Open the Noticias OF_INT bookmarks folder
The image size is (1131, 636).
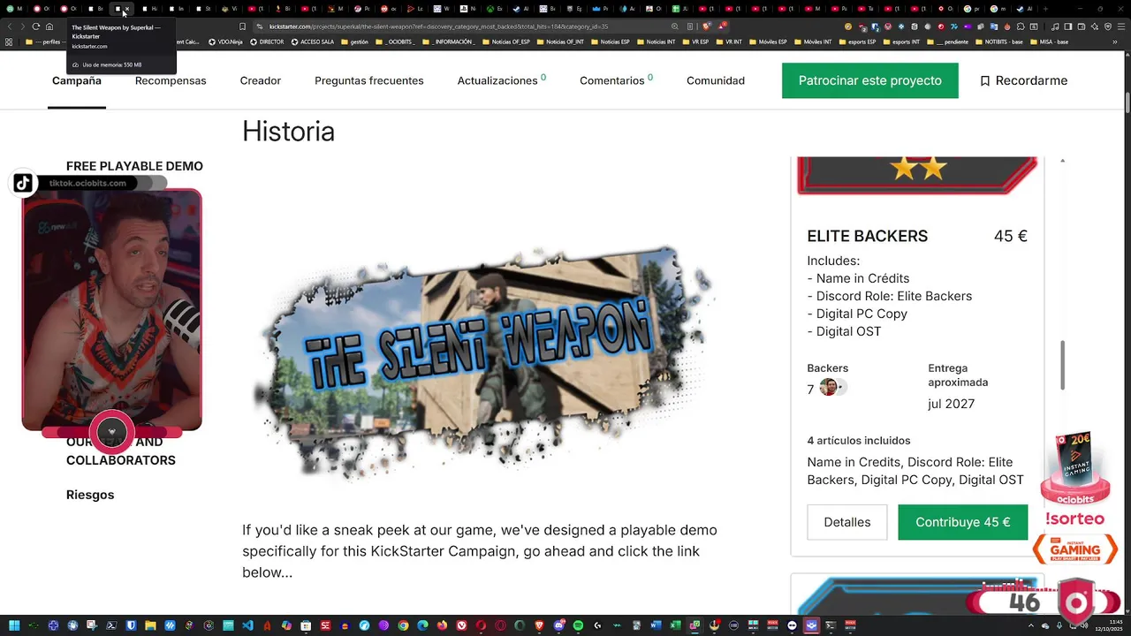(560, 42)
